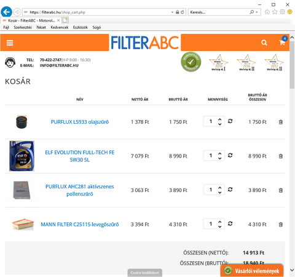Viewport: 295px width, 277px height.
Task: Click the browser back arrow button
Action: (6, 12)
